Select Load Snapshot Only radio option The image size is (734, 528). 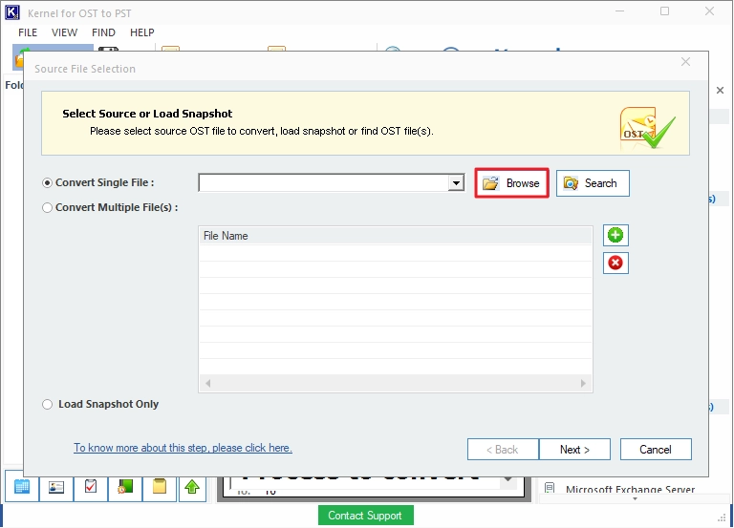47,404
